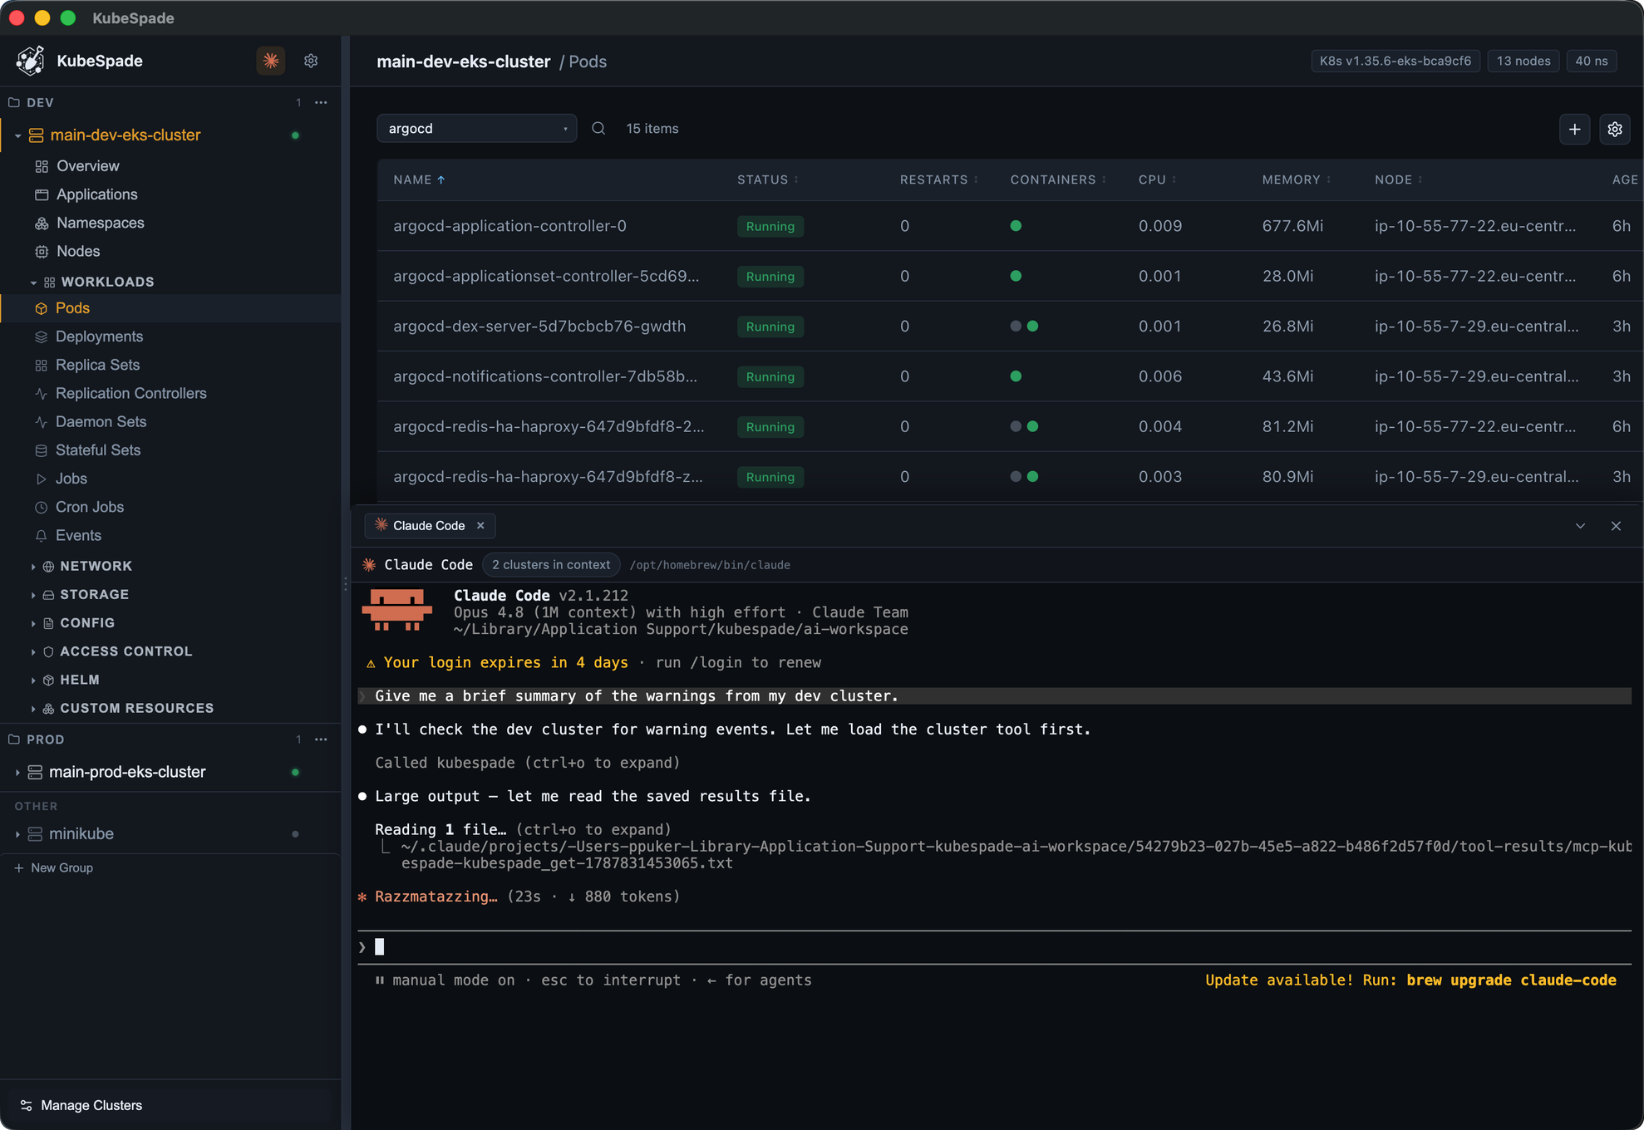Expand ACCESS CONTROL section
1644x1130 pixels.
click(x=33, y=651)
